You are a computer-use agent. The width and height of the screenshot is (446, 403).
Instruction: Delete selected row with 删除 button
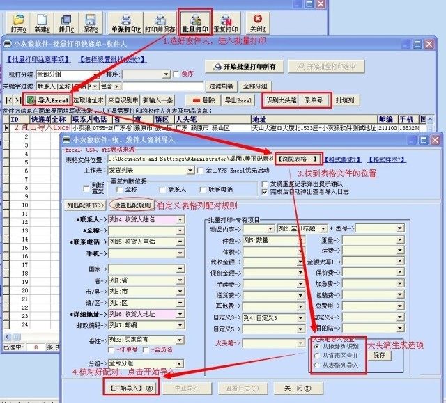tap(203, 100)
